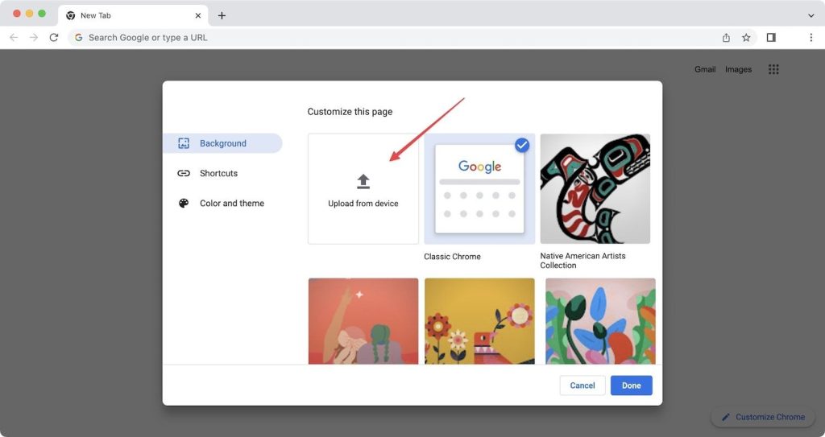This screenshot has width=825, height=437.
Task: Click the upload arrow icon
Action: coord(363,181)
